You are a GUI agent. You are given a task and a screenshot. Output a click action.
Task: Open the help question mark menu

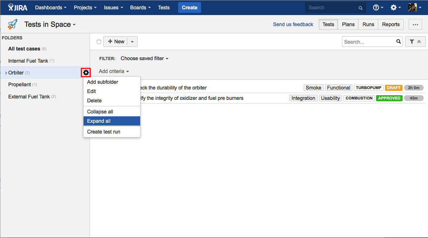click(x=378, y=8)
